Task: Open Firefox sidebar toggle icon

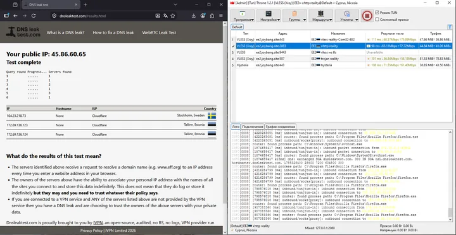Action: click(x=6, y=16)
